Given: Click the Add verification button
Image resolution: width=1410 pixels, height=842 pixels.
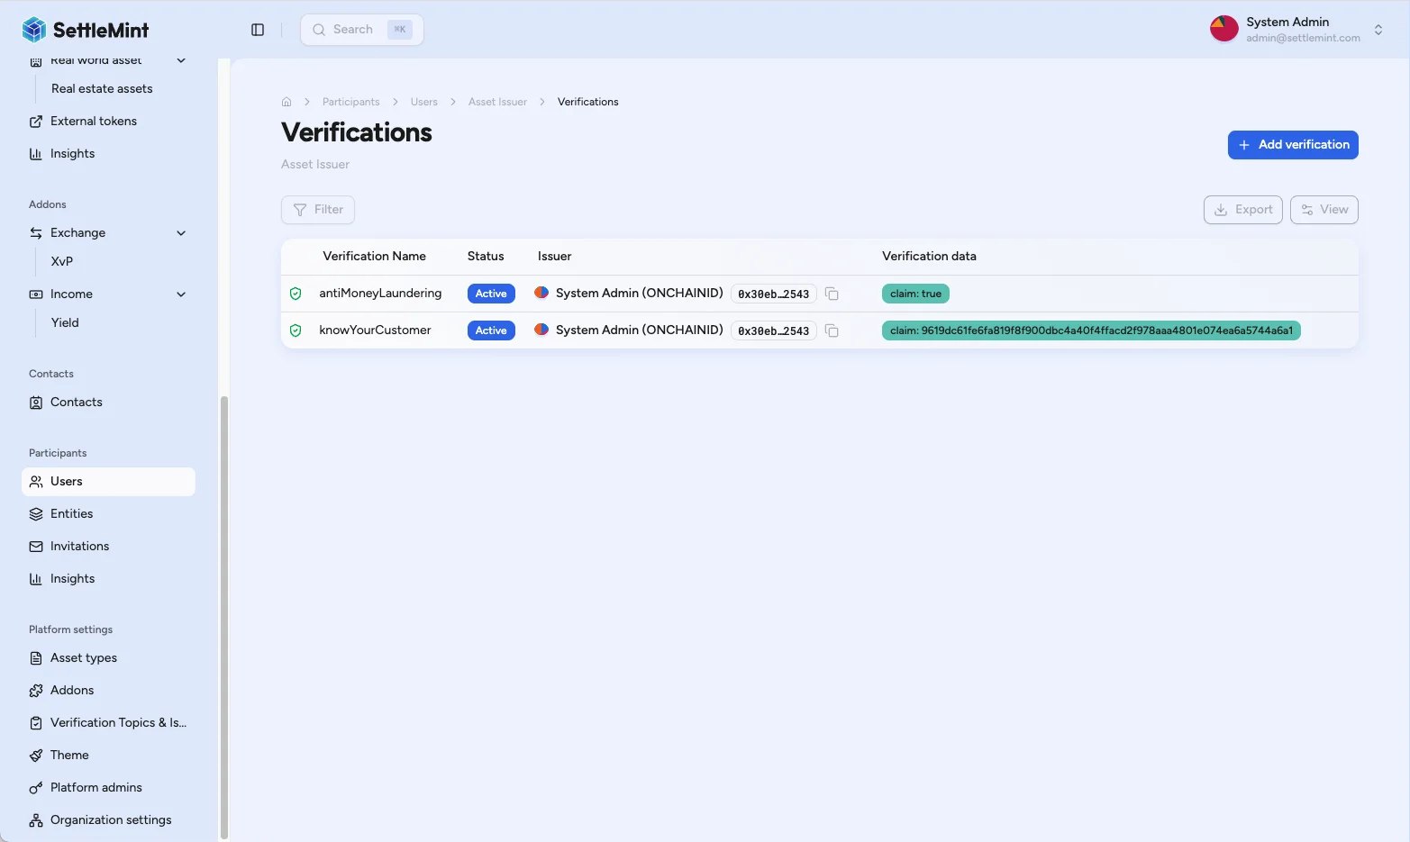Looking at the screenshot, I should click(1292, 145).
